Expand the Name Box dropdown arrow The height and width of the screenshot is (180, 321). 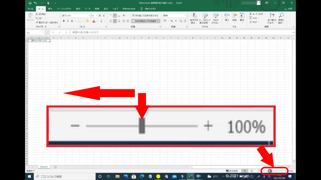[43, 32]
